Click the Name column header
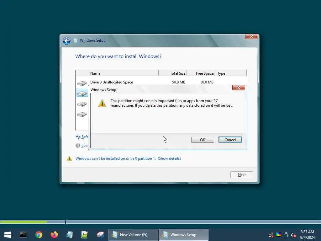The image size is (321, 241). tap(123, 73)
